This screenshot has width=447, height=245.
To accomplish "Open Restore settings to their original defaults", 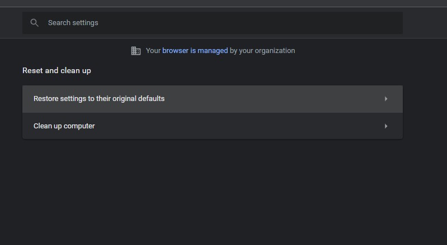I will [x=213, y=99].
